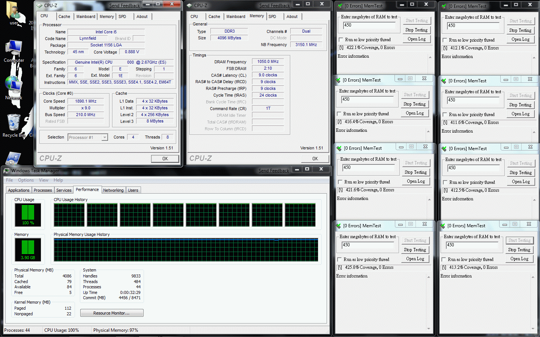The width and height of the screenshot is (540, 337).
Task: Switch to Cache tab in left CPU-Z window
Action: pyautogui.click(x=64, y=16)
